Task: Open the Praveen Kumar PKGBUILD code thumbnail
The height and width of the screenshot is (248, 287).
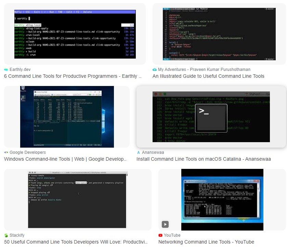Action: (219, 34)
